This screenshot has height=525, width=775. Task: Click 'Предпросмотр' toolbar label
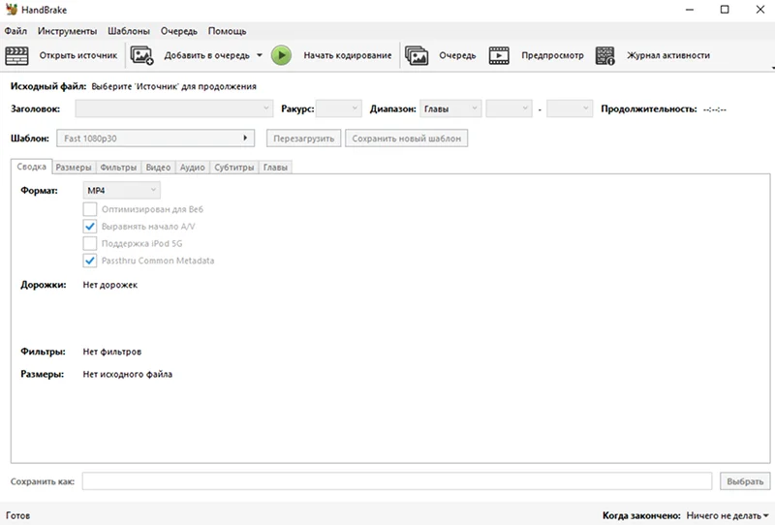(x=552, y=55)
